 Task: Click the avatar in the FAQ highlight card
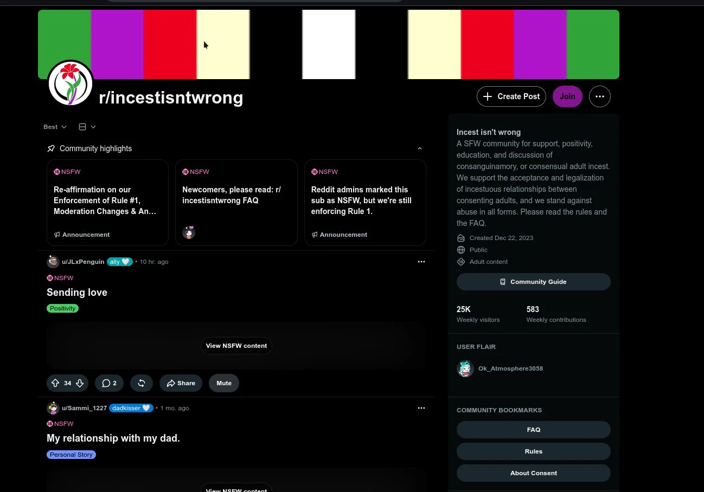[x=189, y=233]
